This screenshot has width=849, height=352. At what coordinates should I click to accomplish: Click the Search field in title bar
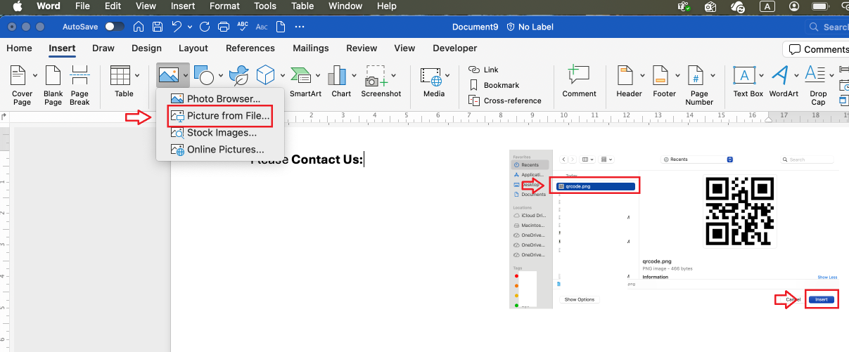click(x=828, y=27)
